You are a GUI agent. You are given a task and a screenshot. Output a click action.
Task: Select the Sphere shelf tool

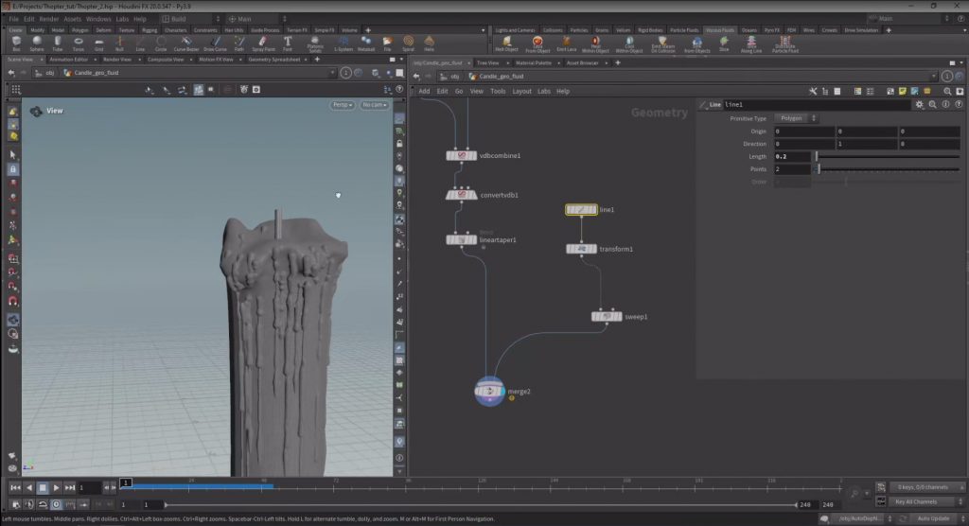coord(37,44)
